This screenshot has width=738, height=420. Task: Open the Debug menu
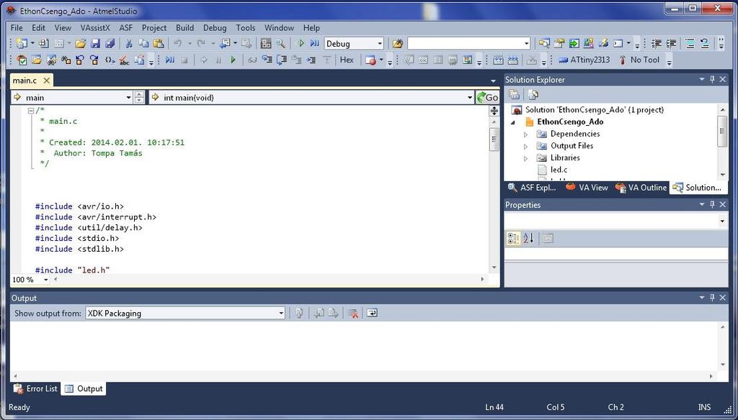coord(215,28)
